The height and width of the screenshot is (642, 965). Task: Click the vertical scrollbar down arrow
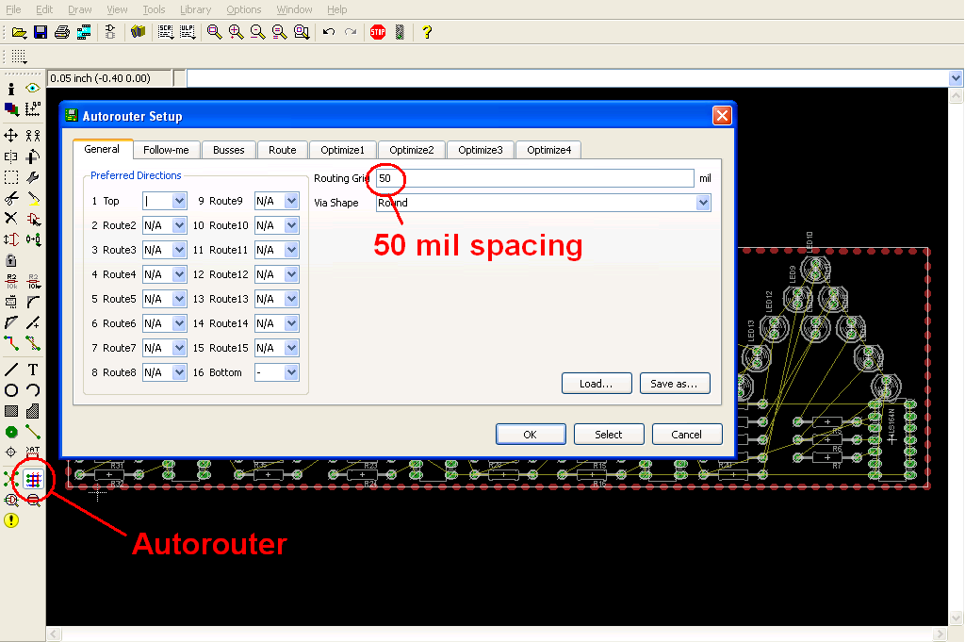pos(956,617)
